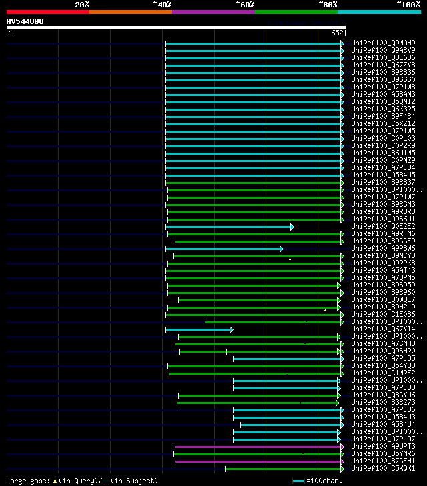Select label UniRef100_Q6K3R5

(x=383, y=109)
